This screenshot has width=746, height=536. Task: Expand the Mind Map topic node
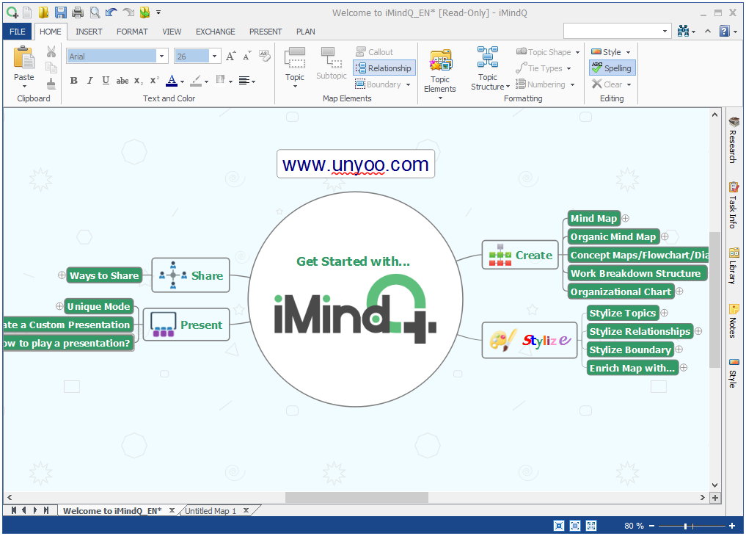pyautogui.click(x=626, y=218)
